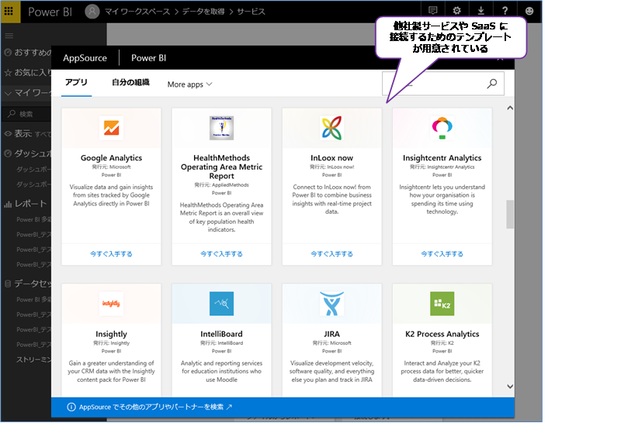
Task: Get HealthMethods report via 今すぐ入手する
Action: click(221, 254)
